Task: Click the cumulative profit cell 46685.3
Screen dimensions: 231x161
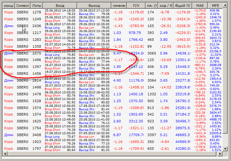Action: point(183,135)
